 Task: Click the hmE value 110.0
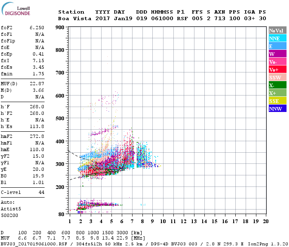(x=37, y=149)
